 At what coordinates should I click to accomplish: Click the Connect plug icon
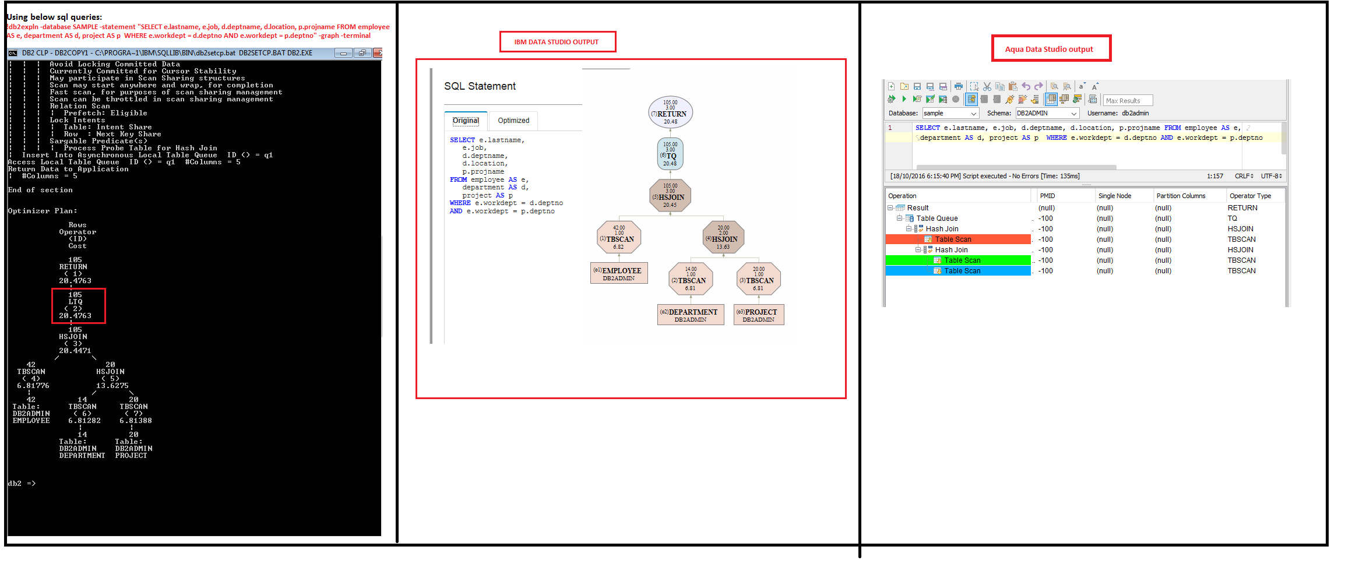(x=1010, y=99)
